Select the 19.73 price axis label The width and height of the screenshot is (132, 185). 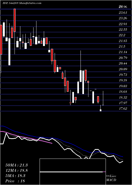pyautogui.click(x=123, y=75)
